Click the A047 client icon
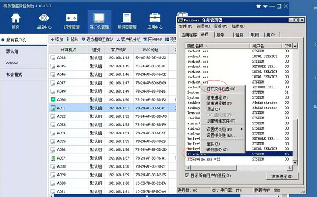 (x=53, y=83)
